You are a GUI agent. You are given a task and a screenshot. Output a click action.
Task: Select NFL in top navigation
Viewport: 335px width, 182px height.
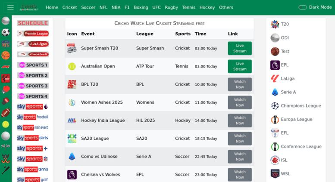(103, 7)
